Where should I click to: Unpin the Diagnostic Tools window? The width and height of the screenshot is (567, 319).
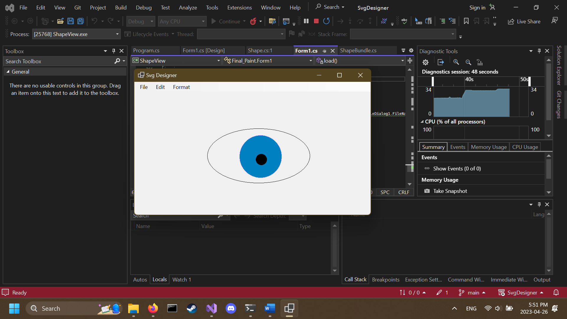(x=539, y=51)
